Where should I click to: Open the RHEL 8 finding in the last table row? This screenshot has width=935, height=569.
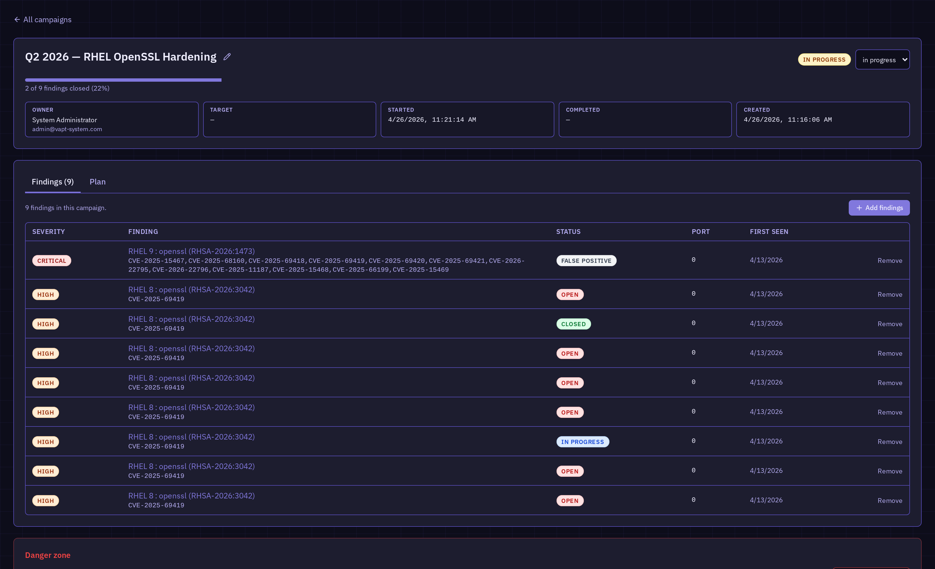(x=191, y=495)
